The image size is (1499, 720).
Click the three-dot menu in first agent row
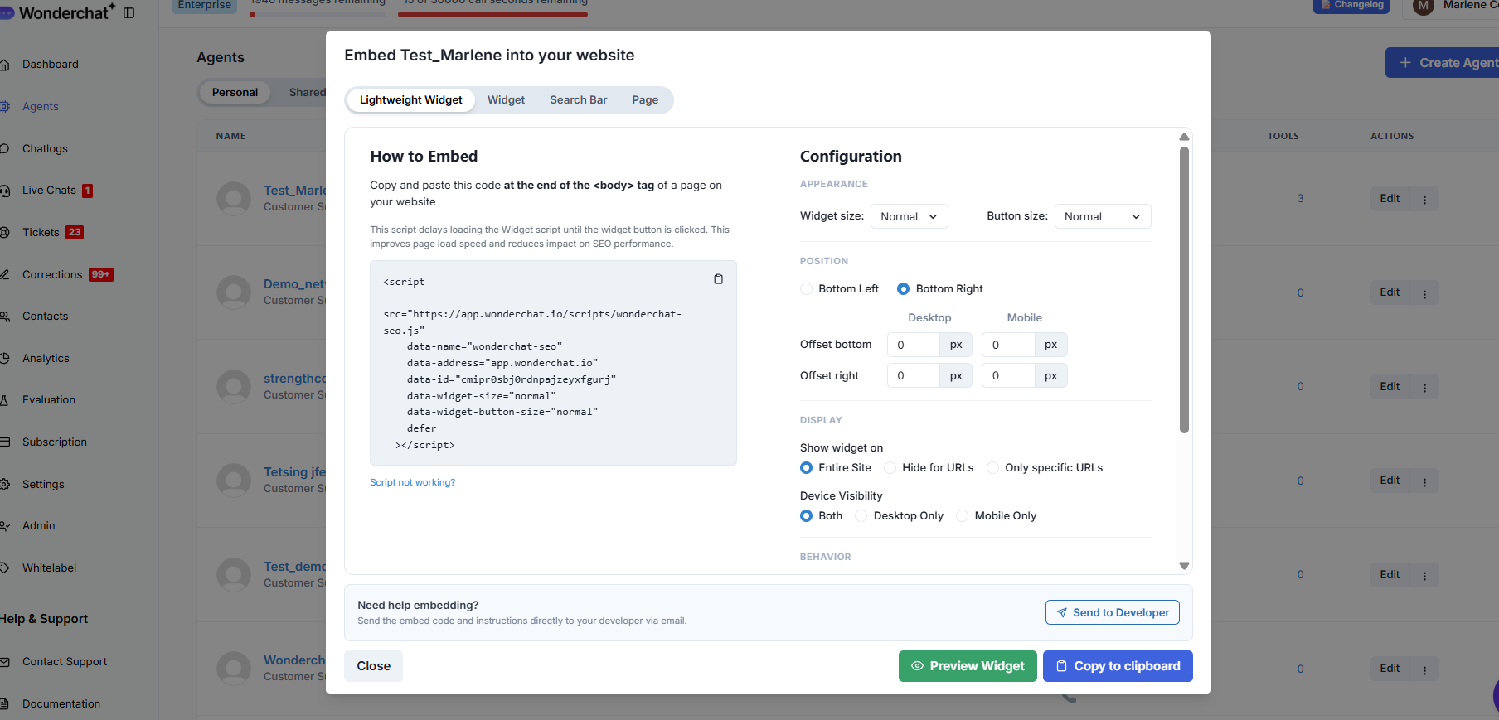coord(1424,200)
